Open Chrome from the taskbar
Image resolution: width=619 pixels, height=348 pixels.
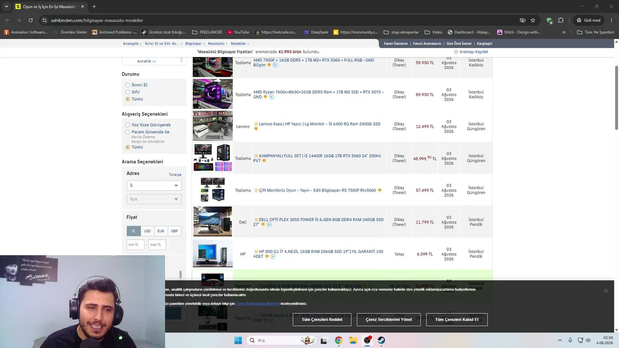point(339,340)
